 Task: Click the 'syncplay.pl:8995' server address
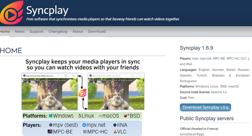click(x=192, y=134)
